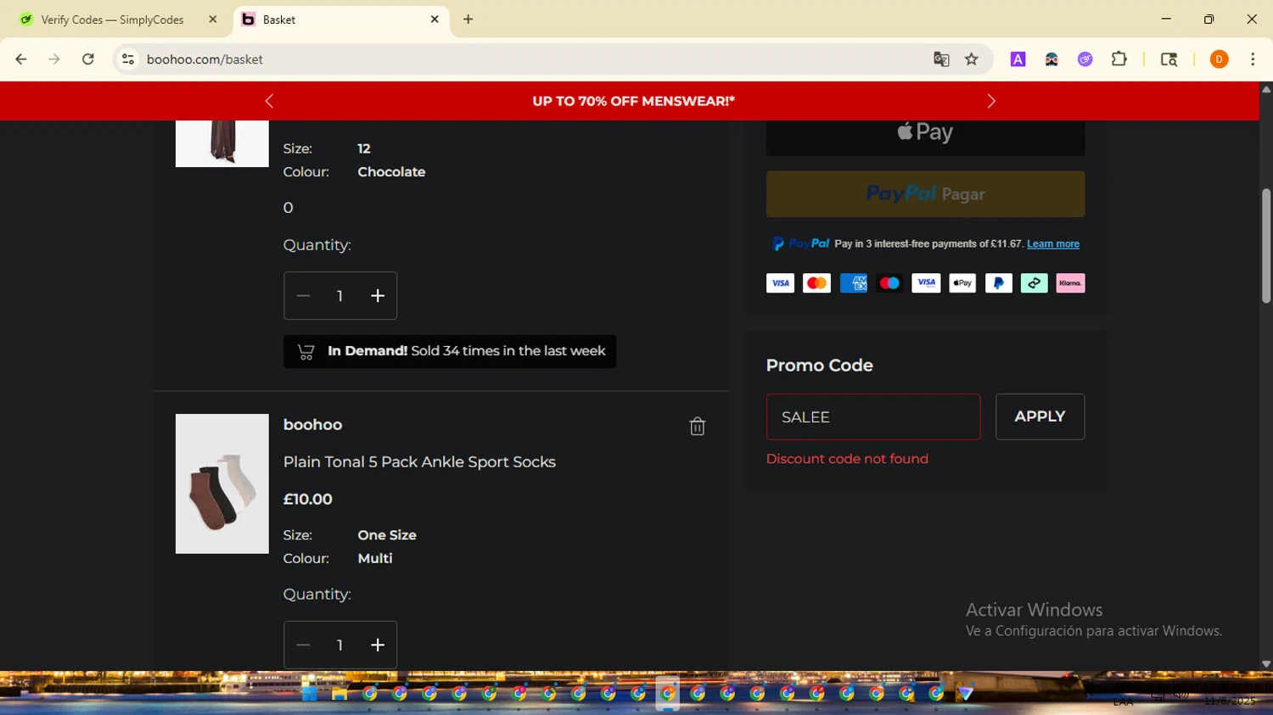This screenshot has width=1273, height=715.
Task: Go back to previous page
Action: 21,59
